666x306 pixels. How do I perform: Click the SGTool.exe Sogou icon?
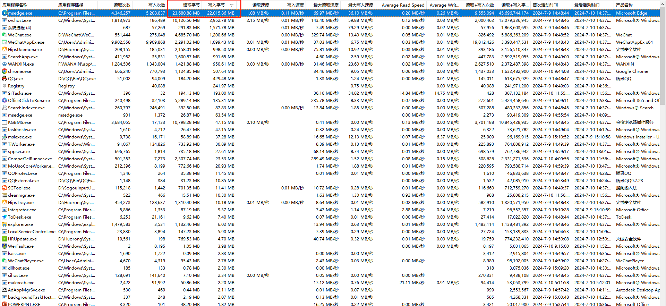(5, 188)
